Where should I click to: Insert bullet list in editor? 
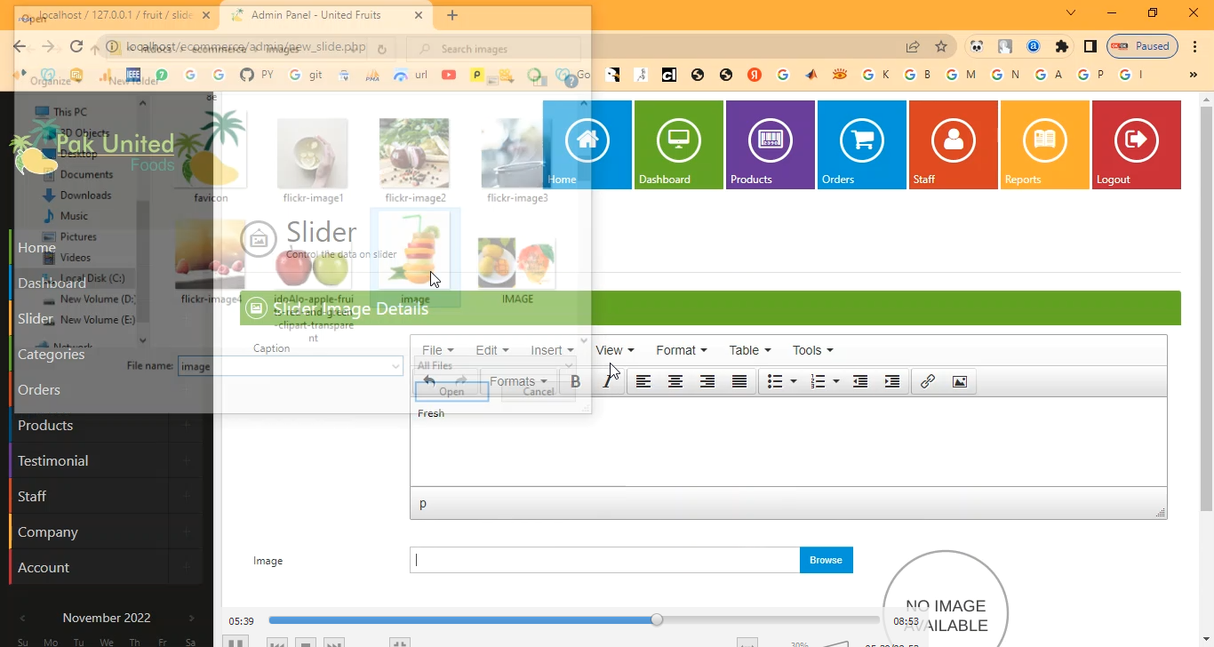775,381
